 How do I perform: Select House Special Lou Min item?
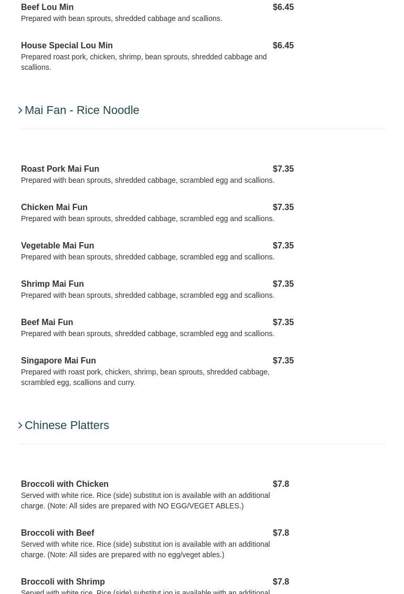[x=67, y=46]
